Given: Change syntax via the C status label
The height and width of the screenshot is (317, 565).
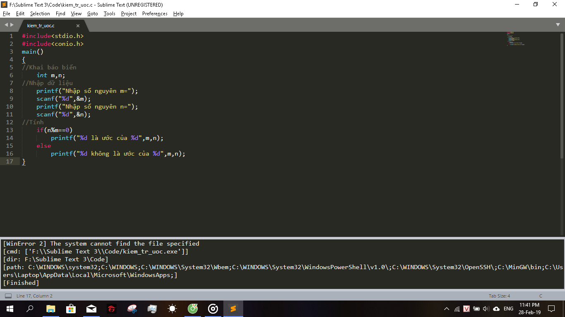Looking at the screenshot, I should 541,296.
